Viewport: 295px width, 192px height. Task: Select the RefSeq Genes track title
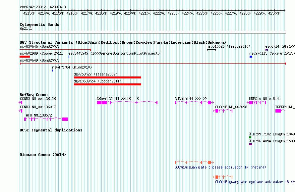(x=34, y=94)
